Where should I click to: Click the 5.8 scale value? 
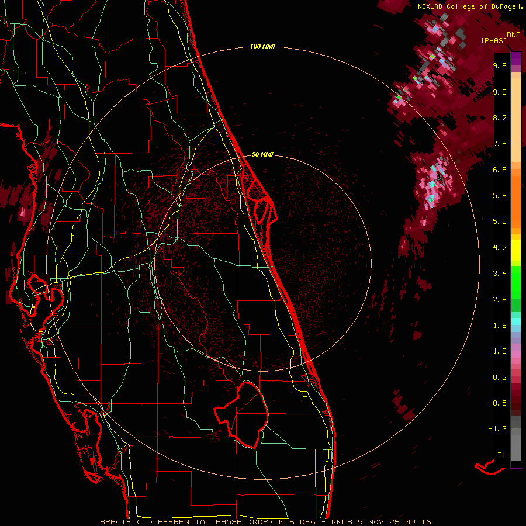[x=500, y=195]
